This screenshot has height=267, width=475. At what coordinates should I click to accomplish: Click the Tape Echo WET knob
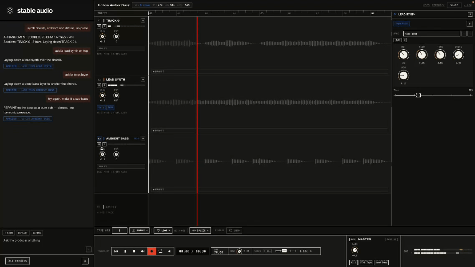tap(404, 55)
